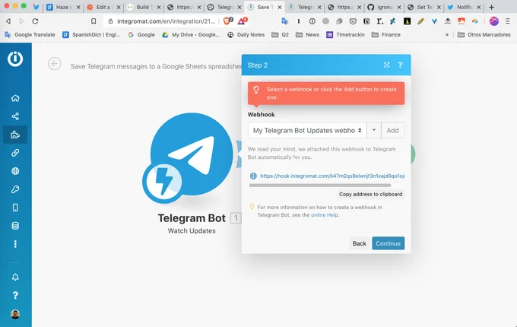Viewport: 517px width, 327px height.
Task: Click the Add webhook button
Action: 393,130
